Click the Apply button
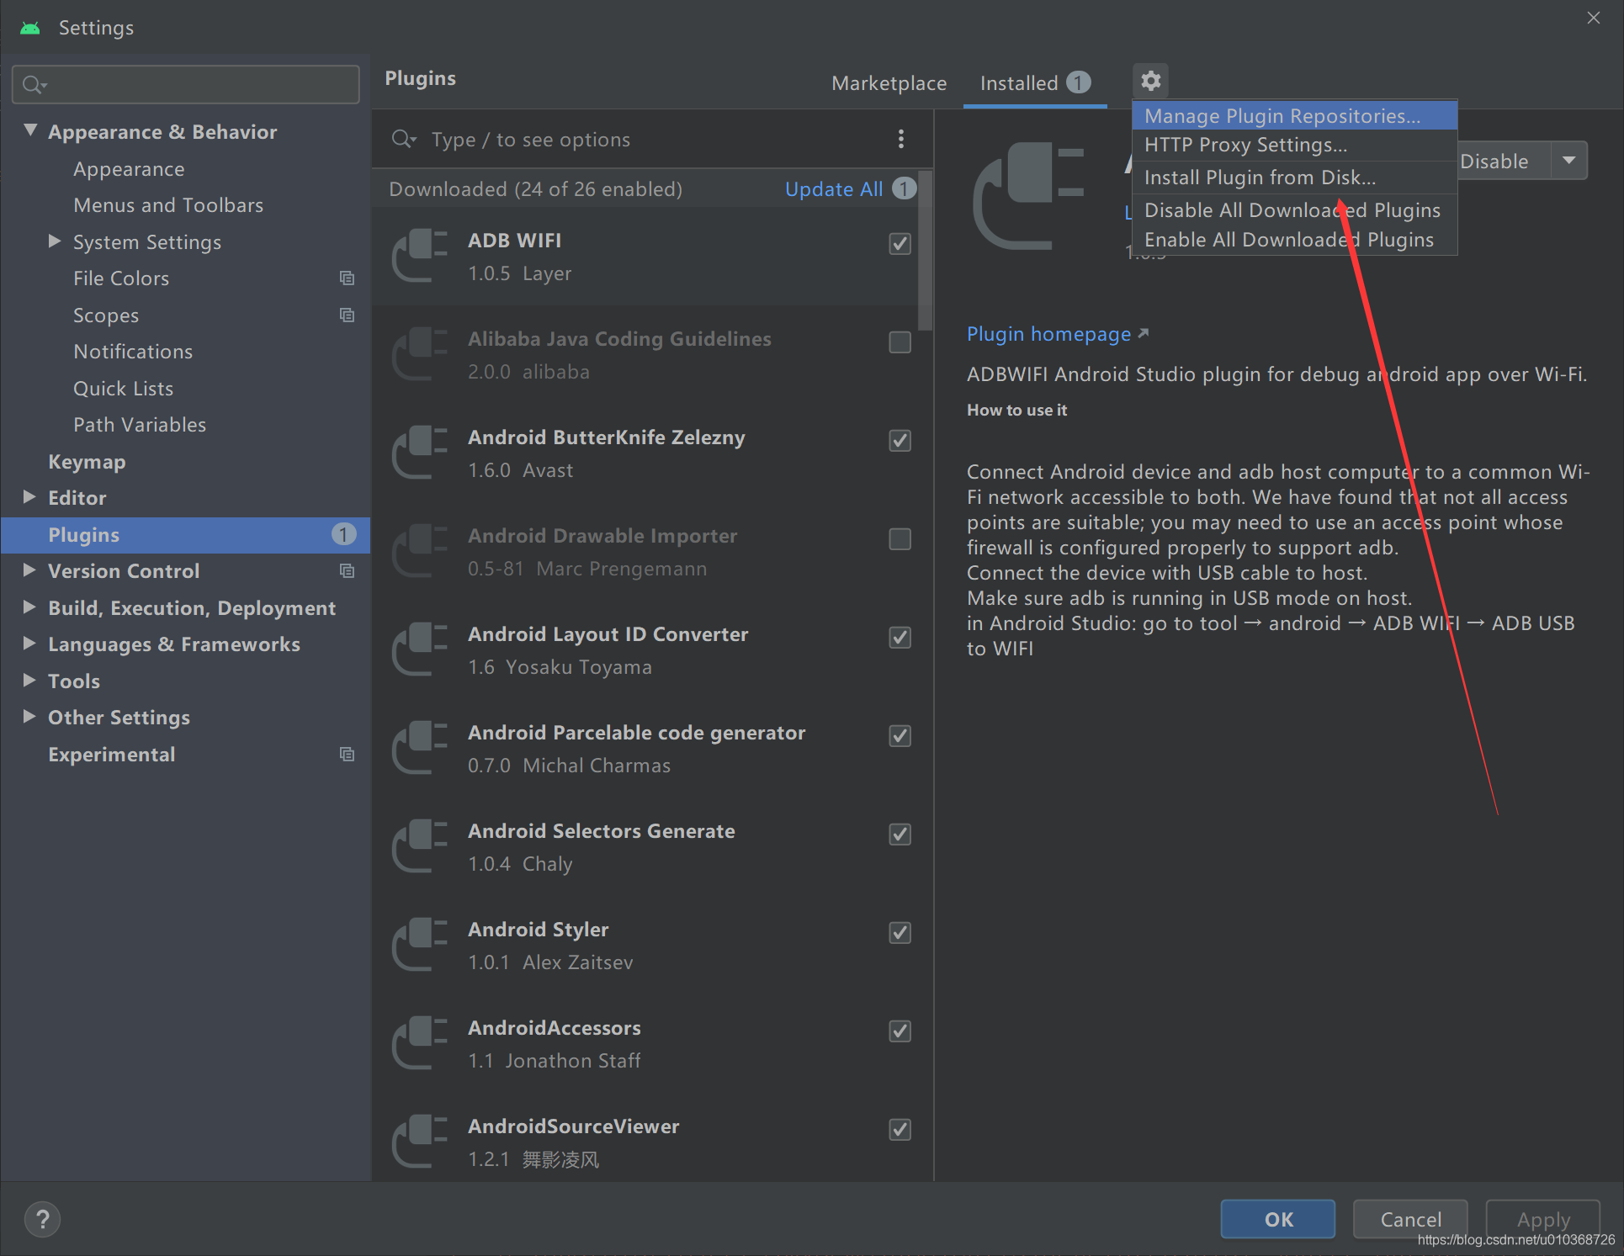Screen dimensions: 1624x1256 point(1543,1219)
